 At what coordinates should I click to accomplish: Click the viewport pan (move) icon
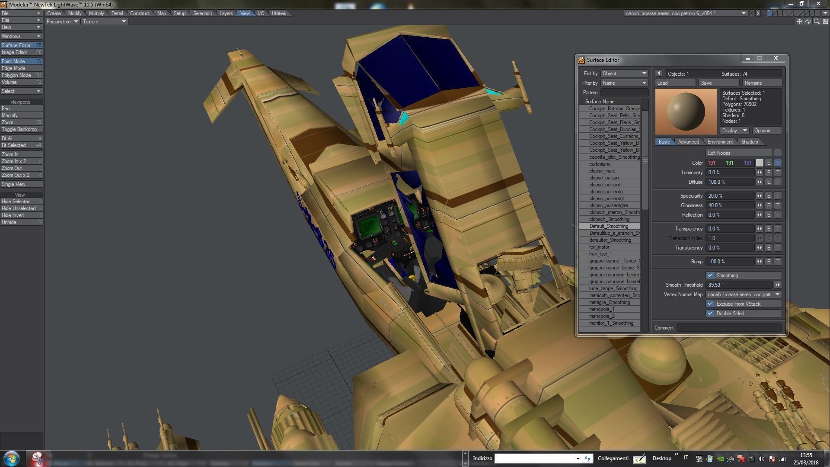[x=799, y=22]
